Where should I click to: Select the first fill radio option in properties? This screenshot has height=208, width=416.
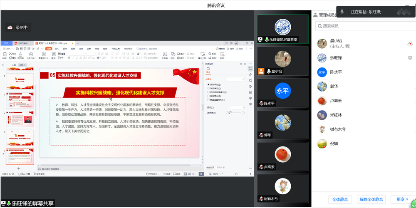[x=208, y=84]
